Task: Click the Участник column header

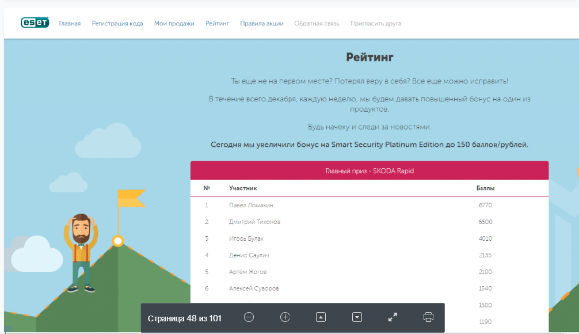Action: point(243,188)
